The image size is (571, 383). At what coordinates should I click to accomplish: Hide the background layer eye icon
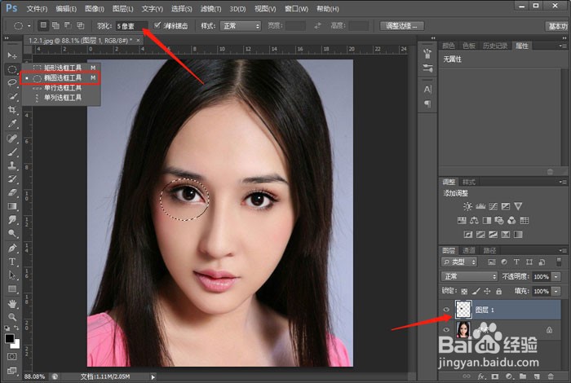[446, 329]
